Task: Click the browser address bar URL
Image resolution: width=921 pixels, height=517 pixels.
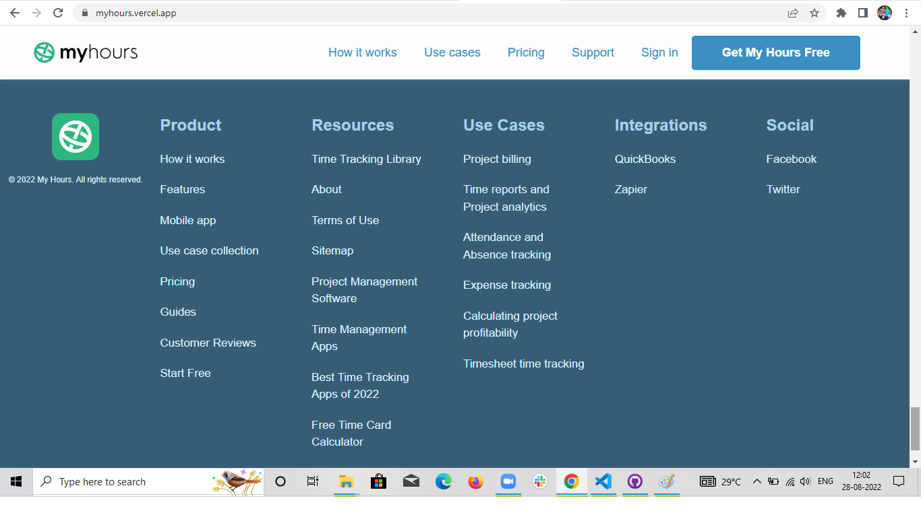Action: click(136, 13)
